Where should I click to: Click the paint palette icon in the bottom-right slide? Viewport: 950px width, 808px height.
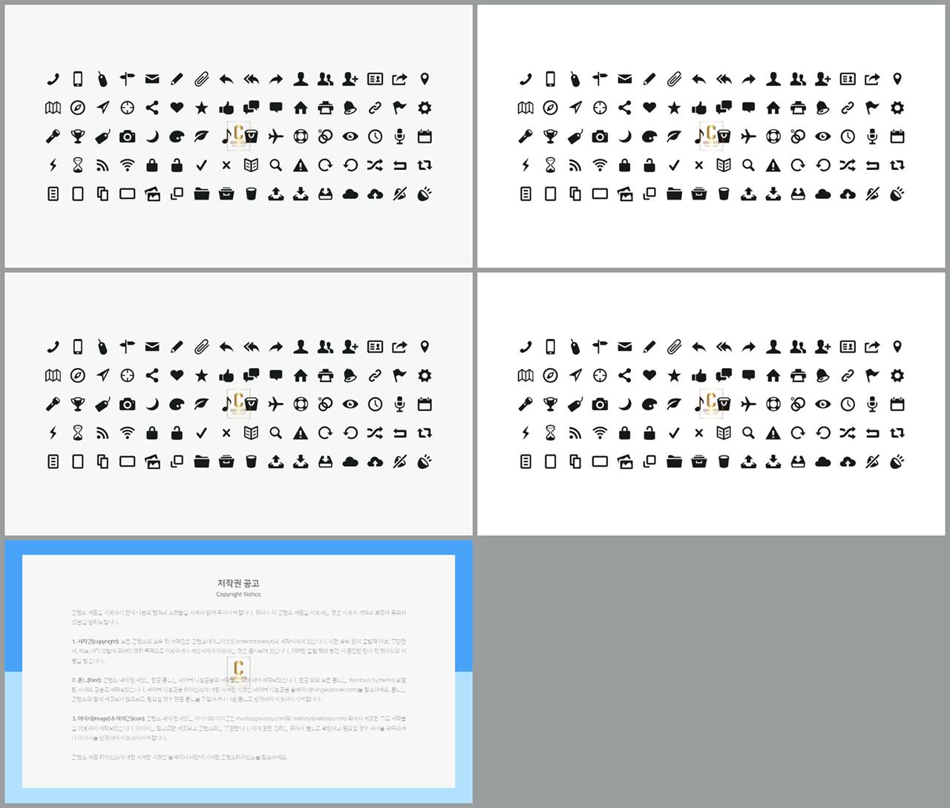649,404
